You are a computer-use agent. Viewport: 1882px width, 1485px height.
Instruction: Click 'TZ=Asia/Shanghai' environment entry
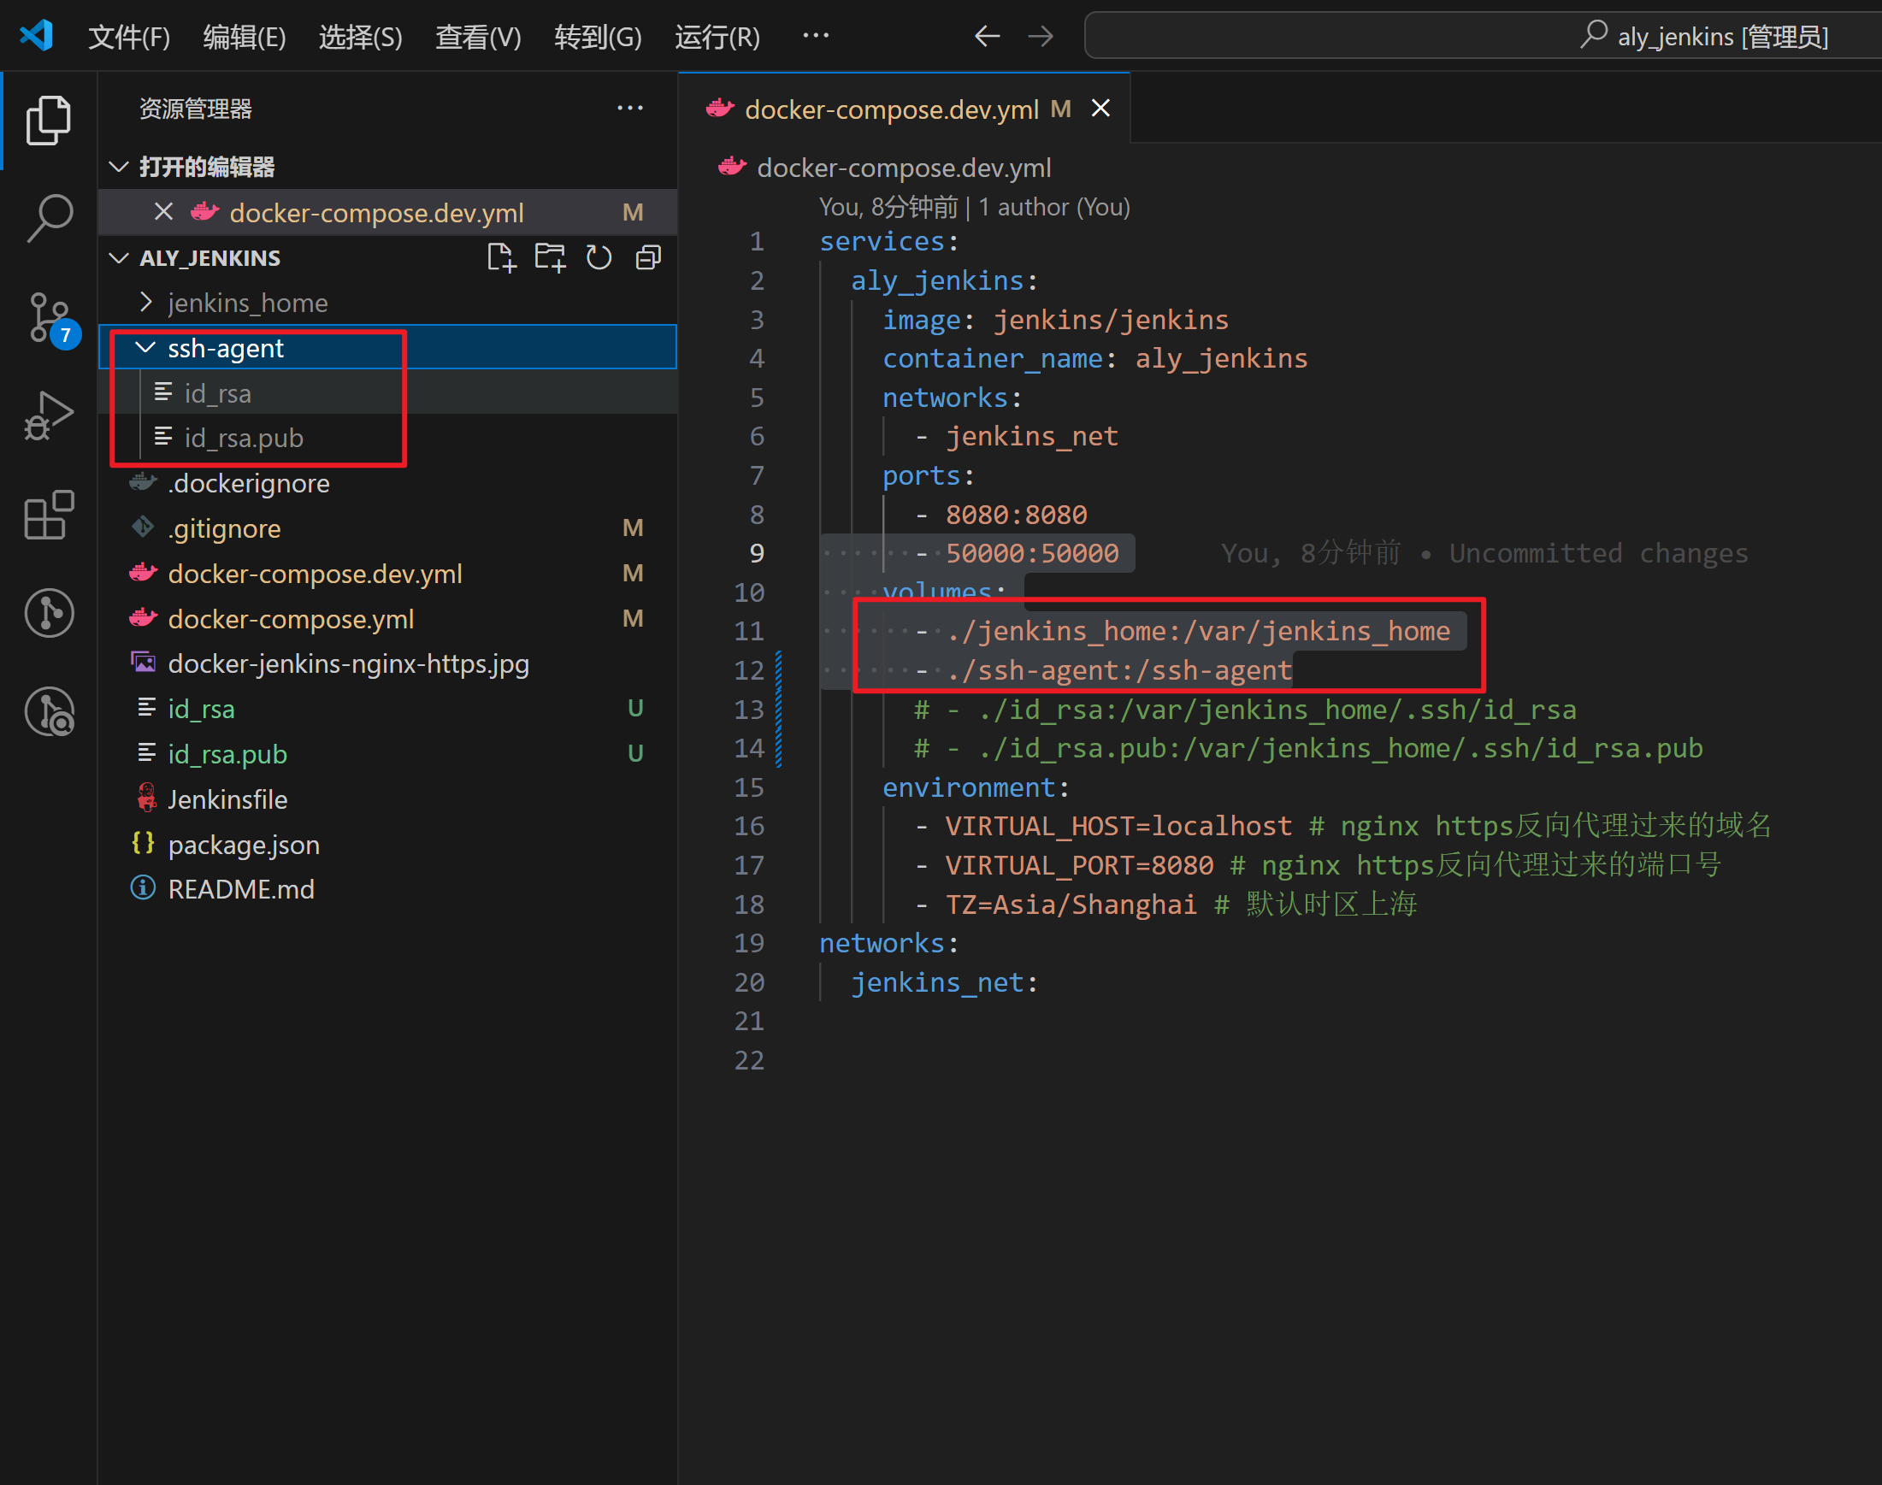[x=1071, y=905]
